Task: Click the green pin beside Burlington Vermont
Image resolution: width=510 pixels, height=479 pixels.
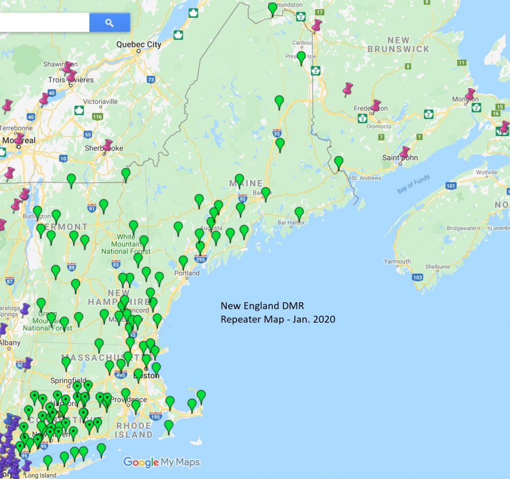Action: click(x=37, y=210)
